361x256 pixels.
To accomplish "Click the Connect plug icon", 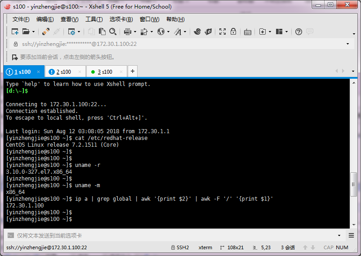I will click(x=46, y=31).
